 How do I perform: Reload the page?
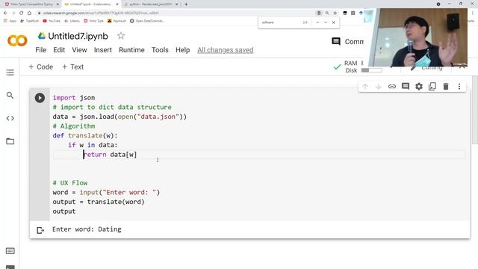[x=22, y=13]
